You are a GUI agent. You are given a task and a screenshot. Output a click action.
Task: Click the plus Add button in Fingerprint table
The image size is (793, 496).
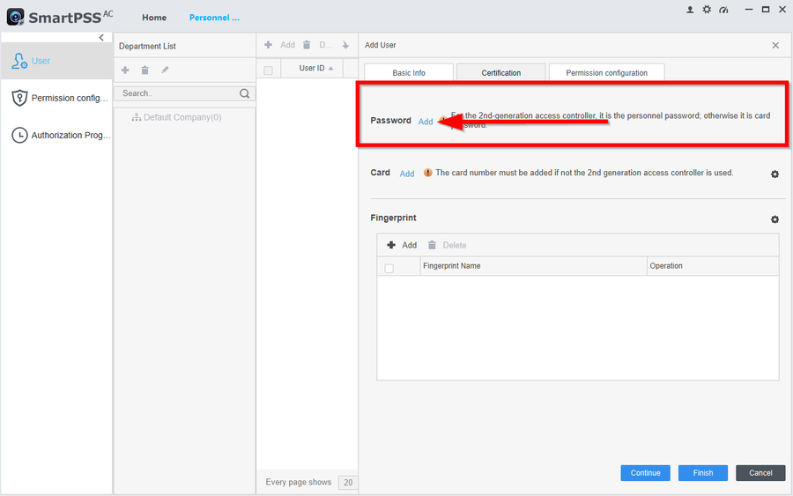(402, 245)
